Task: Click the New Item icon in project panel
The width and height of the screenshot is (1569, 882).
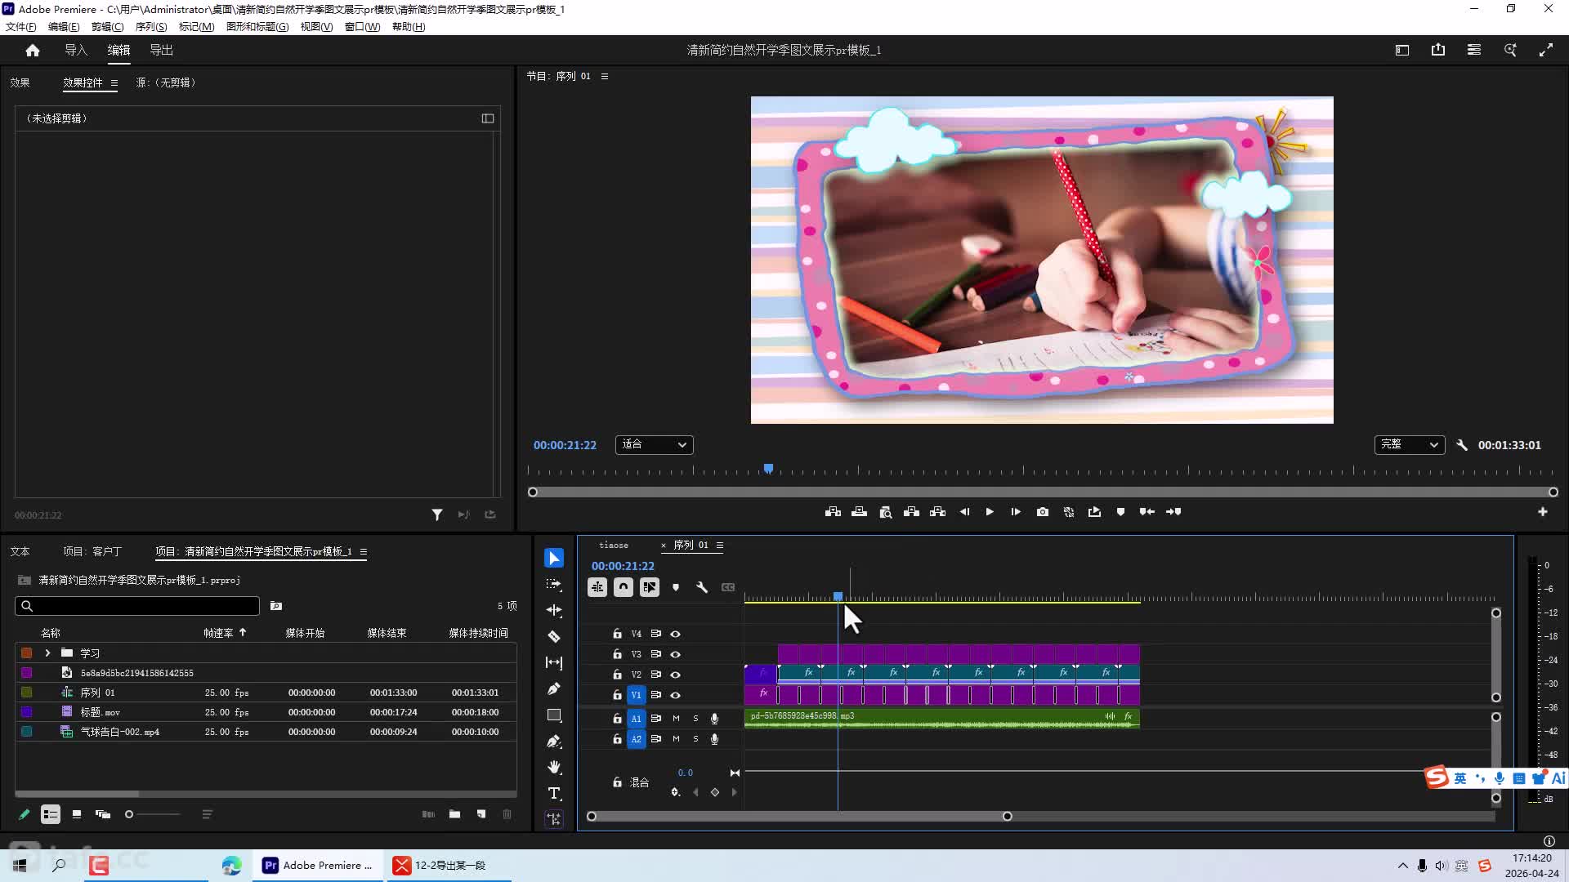Action: (481, 814)
